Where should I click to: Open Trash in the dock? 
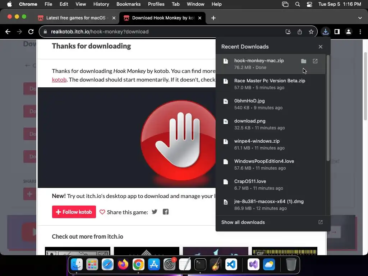[291, 264]
